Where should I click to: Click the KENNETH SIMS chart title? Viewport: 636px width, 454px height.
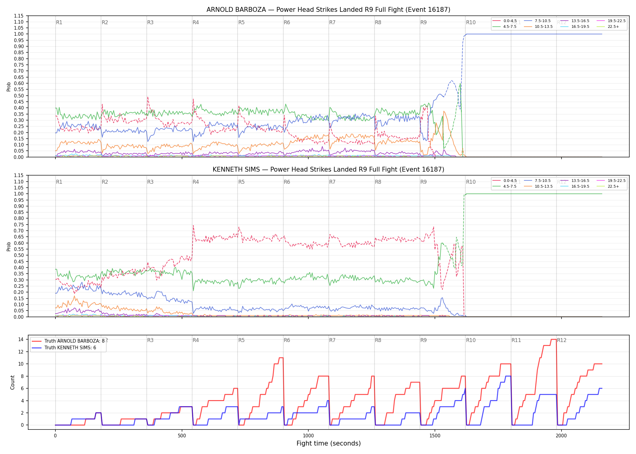328,169
